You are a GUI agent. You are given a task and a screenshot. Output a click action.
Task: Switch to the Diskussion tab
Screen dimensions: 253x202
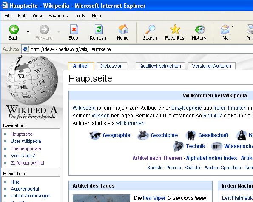click(x=111, y=66)
